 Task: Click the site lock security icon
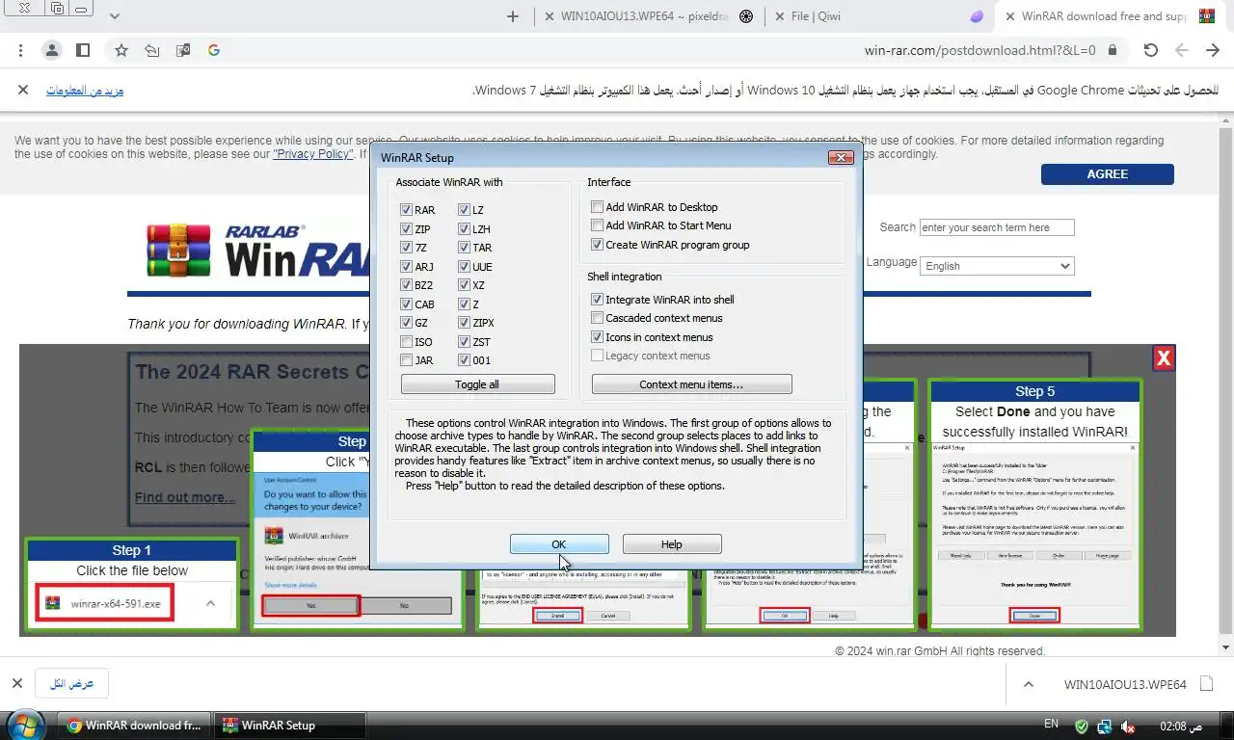click(x=1113, y=50)
